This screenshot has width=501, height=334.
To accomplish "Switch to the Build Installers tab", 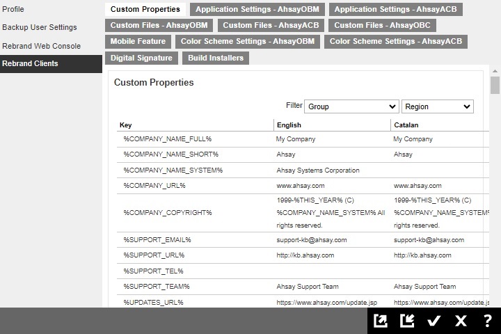I will (216, 58).
